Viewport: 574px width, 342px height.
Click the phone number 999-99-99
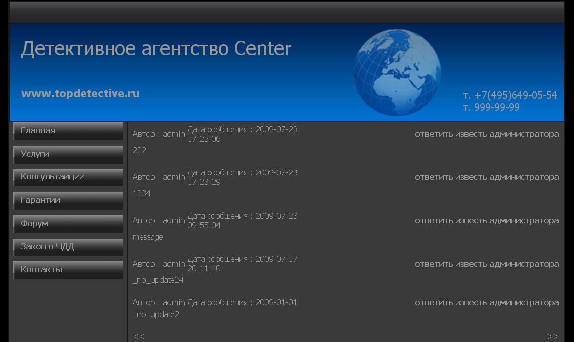click(x=497, y=107)
